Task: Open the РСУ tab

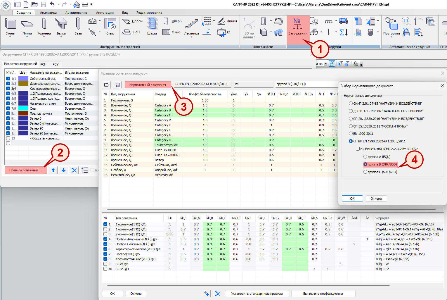Action: pyautogui.click(x=56, y=64)
